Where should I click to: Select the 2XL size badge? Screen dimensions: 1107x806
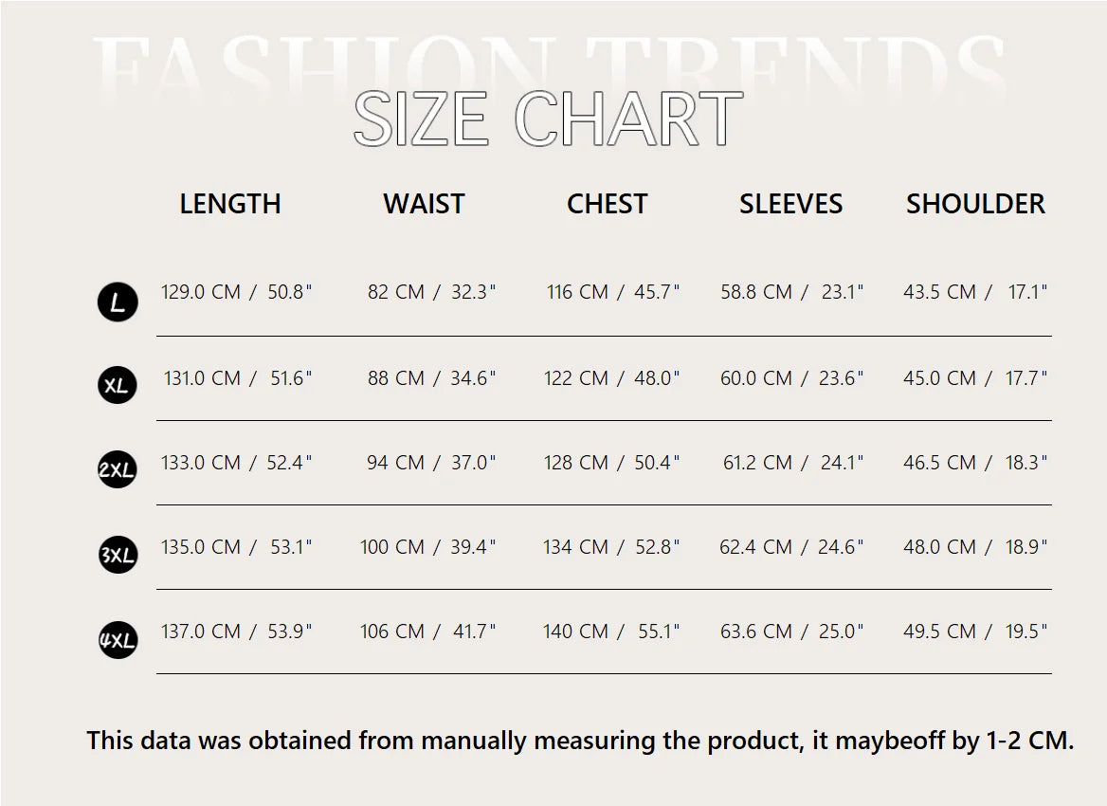(118, 469)
